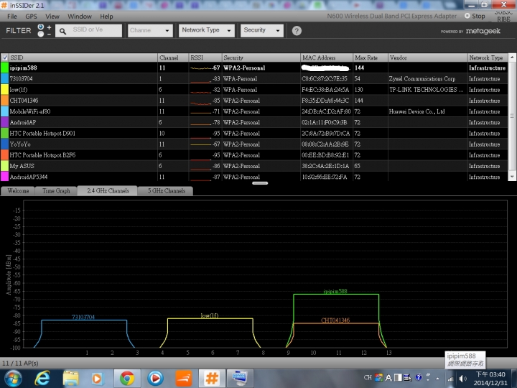Click the orange color swatch for CHT041346
Image resolution: width=517 pixels, height=388 pixels.
tap(4, 101)
